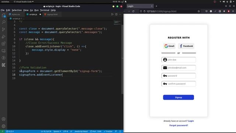Show errors and warnings count in status bar

coord(10,132)
